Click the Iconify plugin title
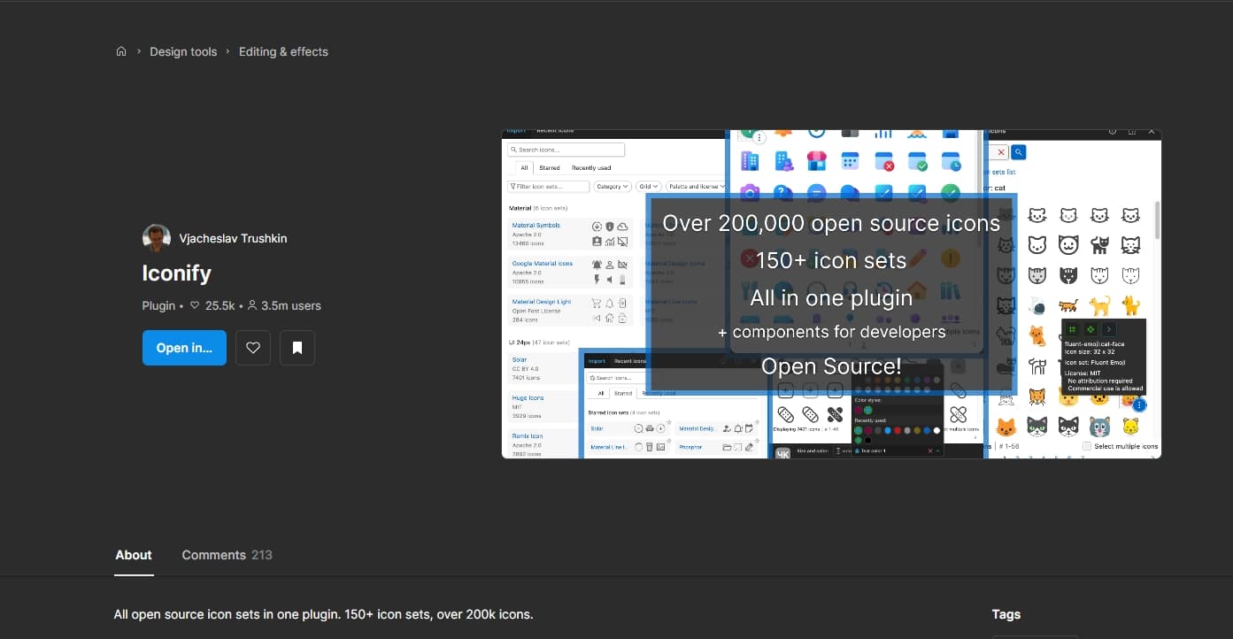 pos(177,273)
